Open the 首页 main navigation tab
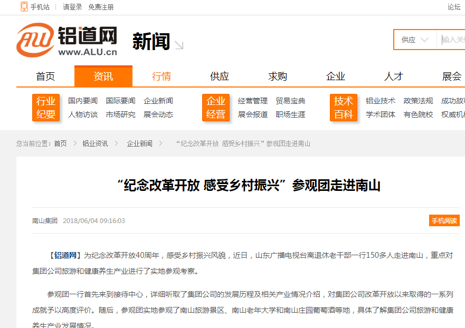This screenshot has height=328, width=465. (45, 76)
